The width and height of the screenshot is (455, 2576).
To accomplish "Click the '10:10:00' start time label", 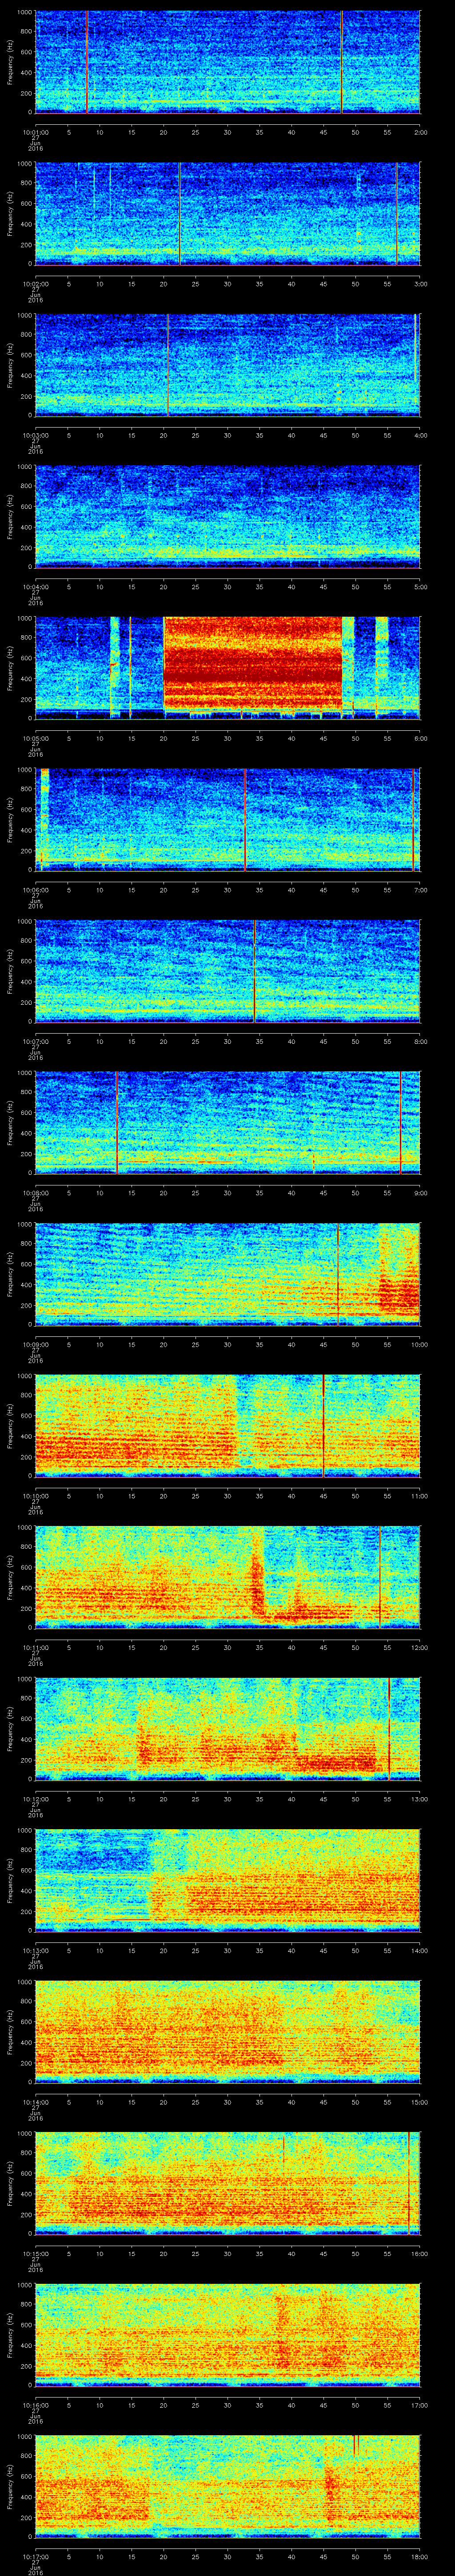I will pyautogui.click(x=35, y=1495).
